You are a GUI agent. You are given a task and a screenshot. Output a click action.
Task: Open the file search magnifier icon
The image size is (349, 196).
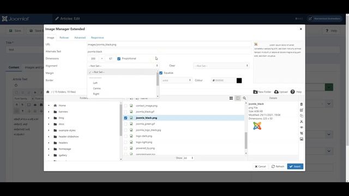pos(244,98)
